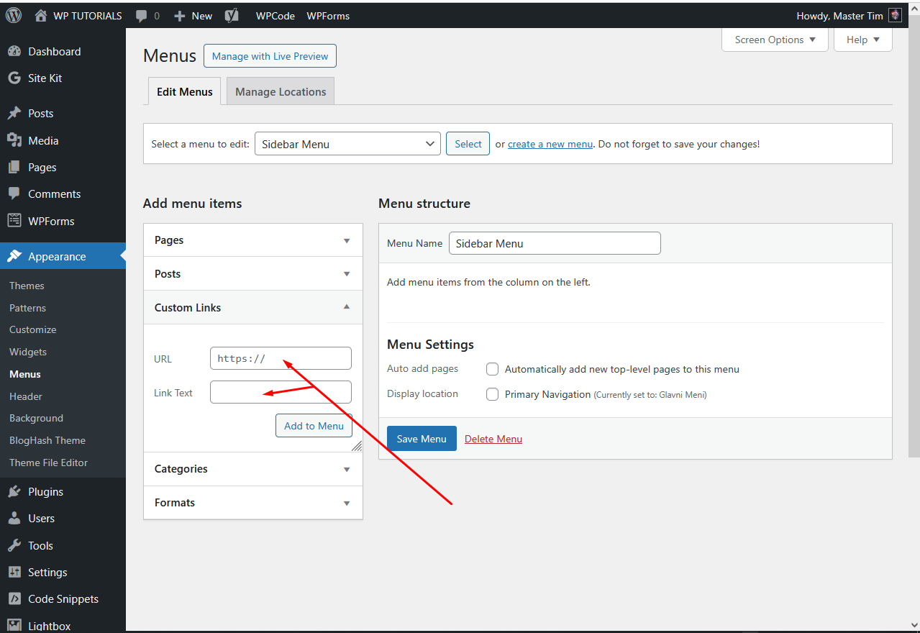Check the Primary Navigation display location

point(493,395)
